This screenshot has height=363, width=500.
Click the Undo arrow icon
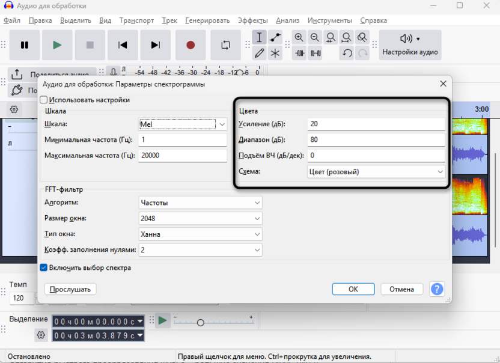(347, 53)
